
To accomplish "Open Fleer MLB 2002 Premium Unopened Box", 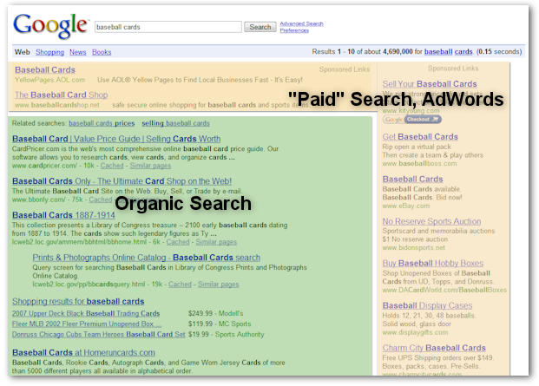I will click(87, 324).
